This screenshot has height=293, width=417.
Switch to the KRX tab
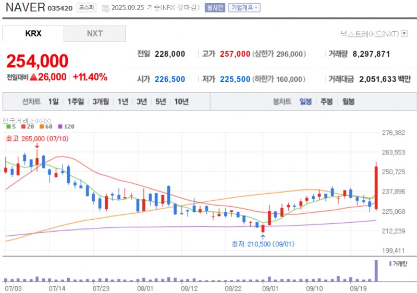33,33
